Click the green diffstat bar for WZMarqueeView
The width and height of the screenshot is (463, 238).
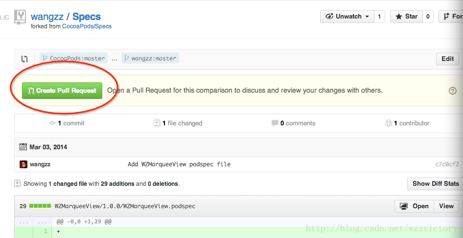pos(40,206)
